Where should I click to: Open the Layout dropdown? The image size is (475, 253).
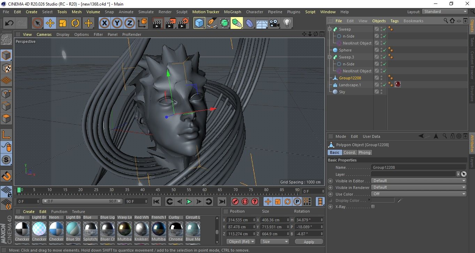(445, 11)
